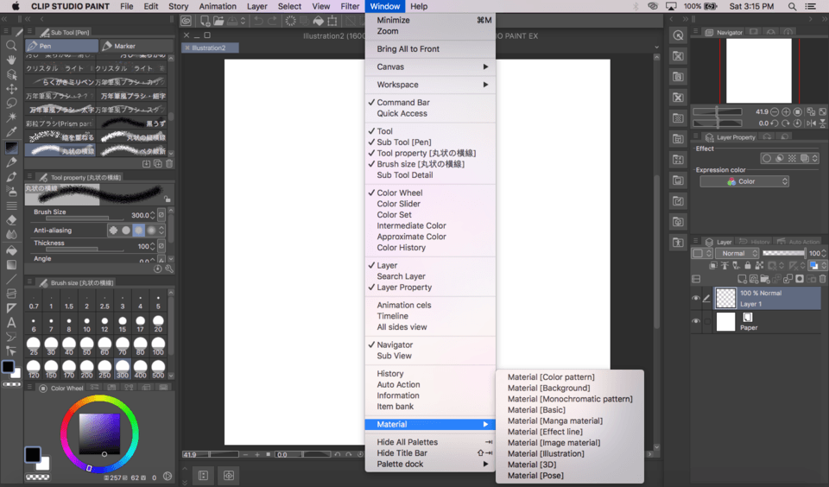Toggle Color Slider palette in Window menu
This screenshot has width=829, height=487.
[398, 204]
